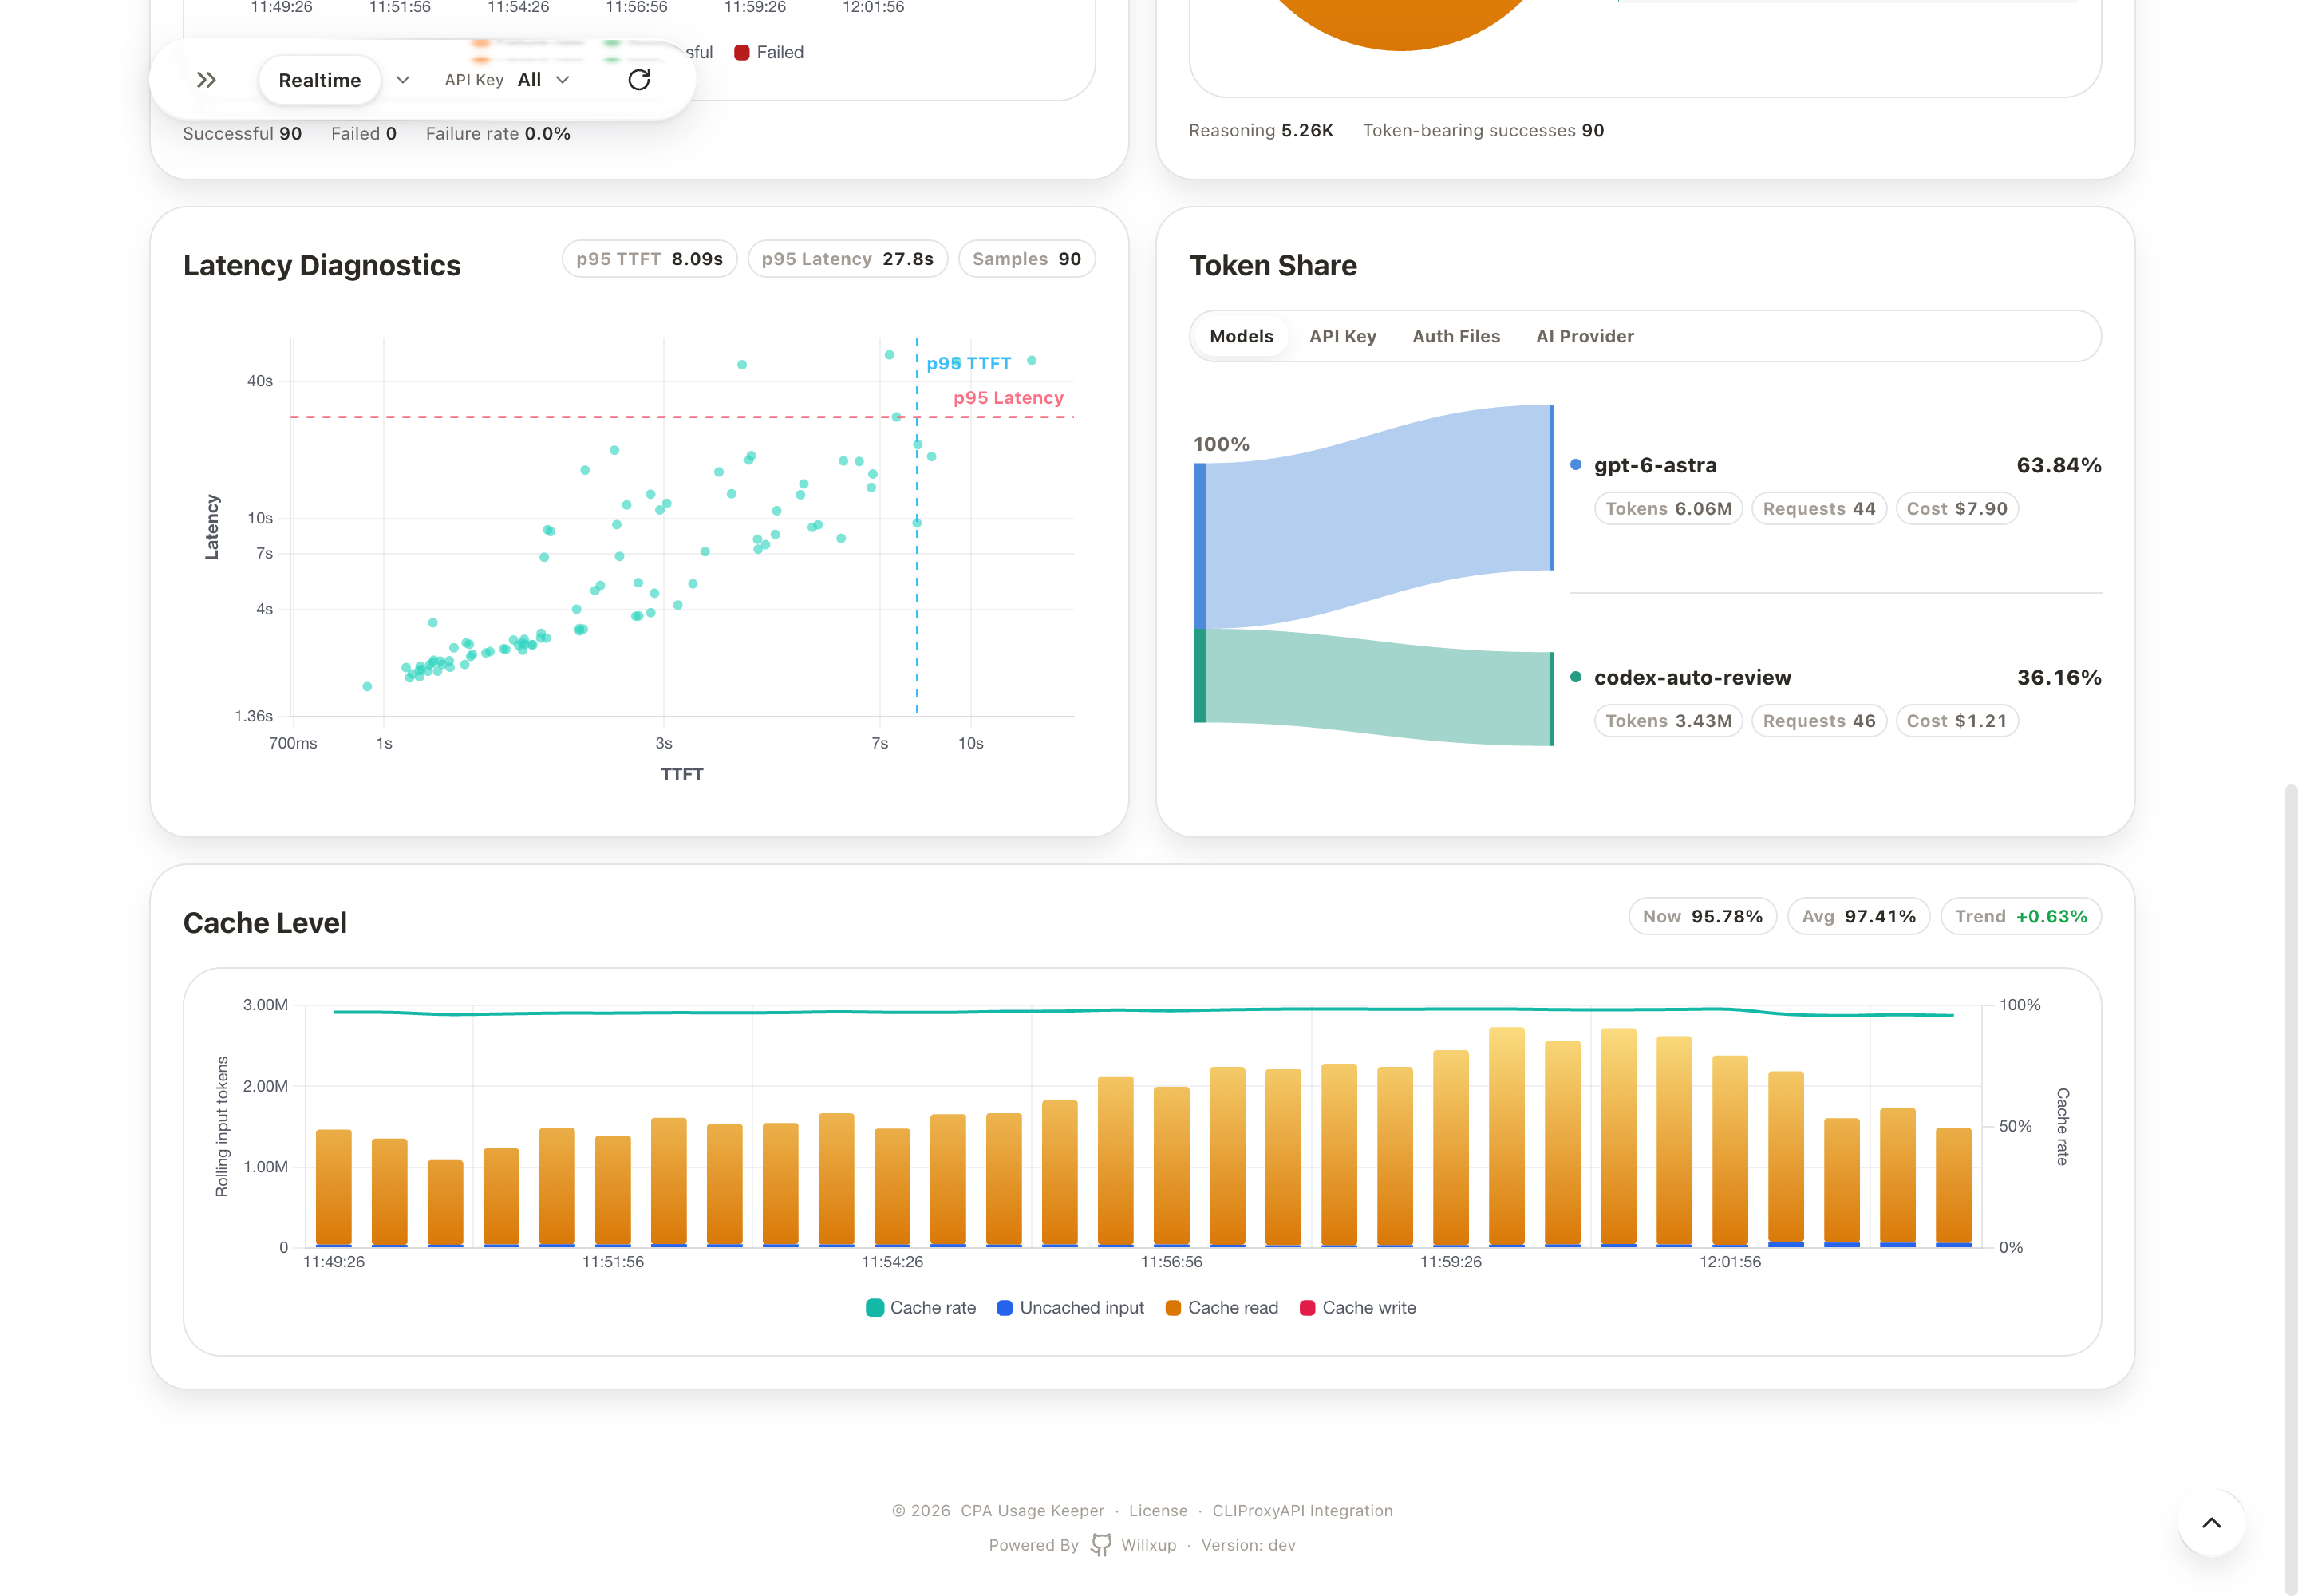Screen dimensions: 2298x1596
Task: Toggle the Cache rate legend item
Action: click(921, 1308)
